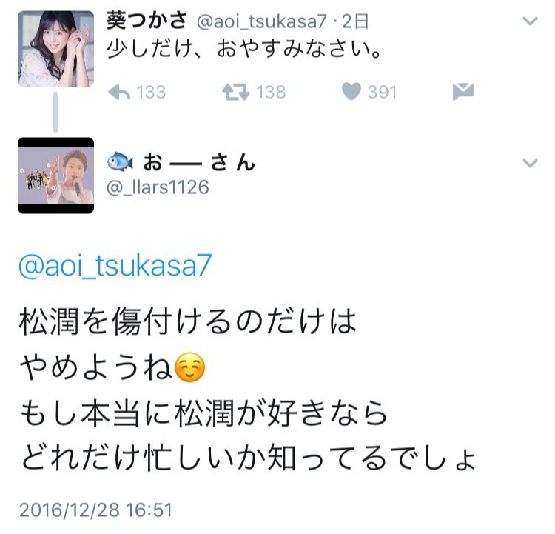Expand the reply tweet options chevron
The width and height of the screenshot is (555, 534).
click(531, 163)
